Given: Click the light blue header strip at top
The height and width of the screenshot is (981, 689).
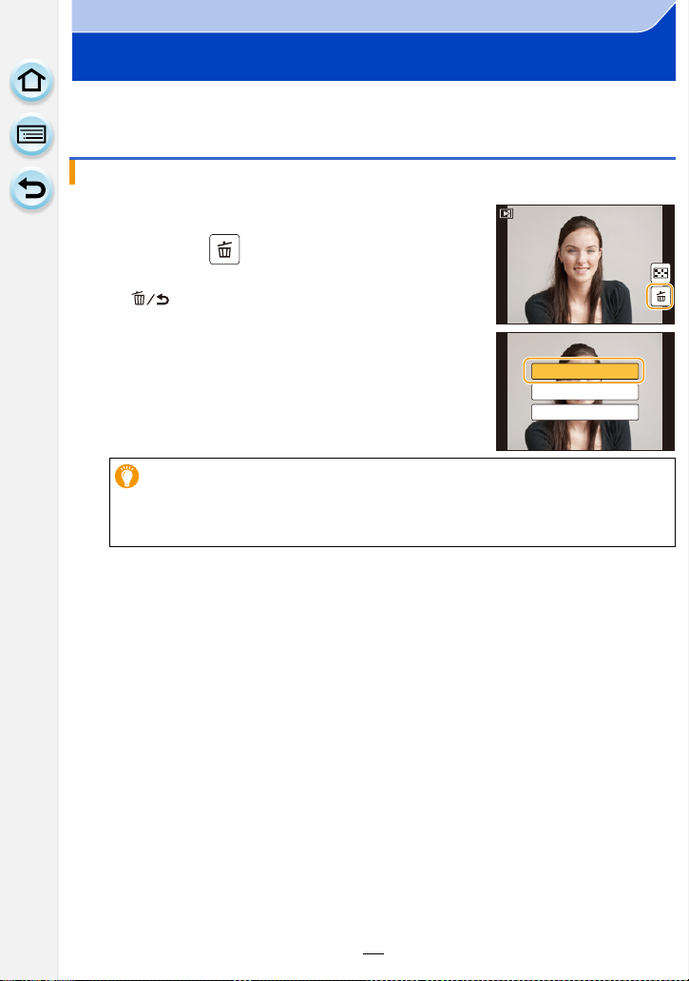Looking at the screenshot, I should [371, 17].
